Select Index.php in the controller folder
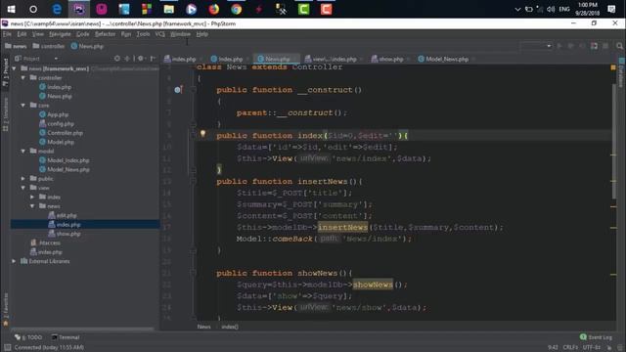Viewport: 626px width, 352px height. click(x=56, y=87)
